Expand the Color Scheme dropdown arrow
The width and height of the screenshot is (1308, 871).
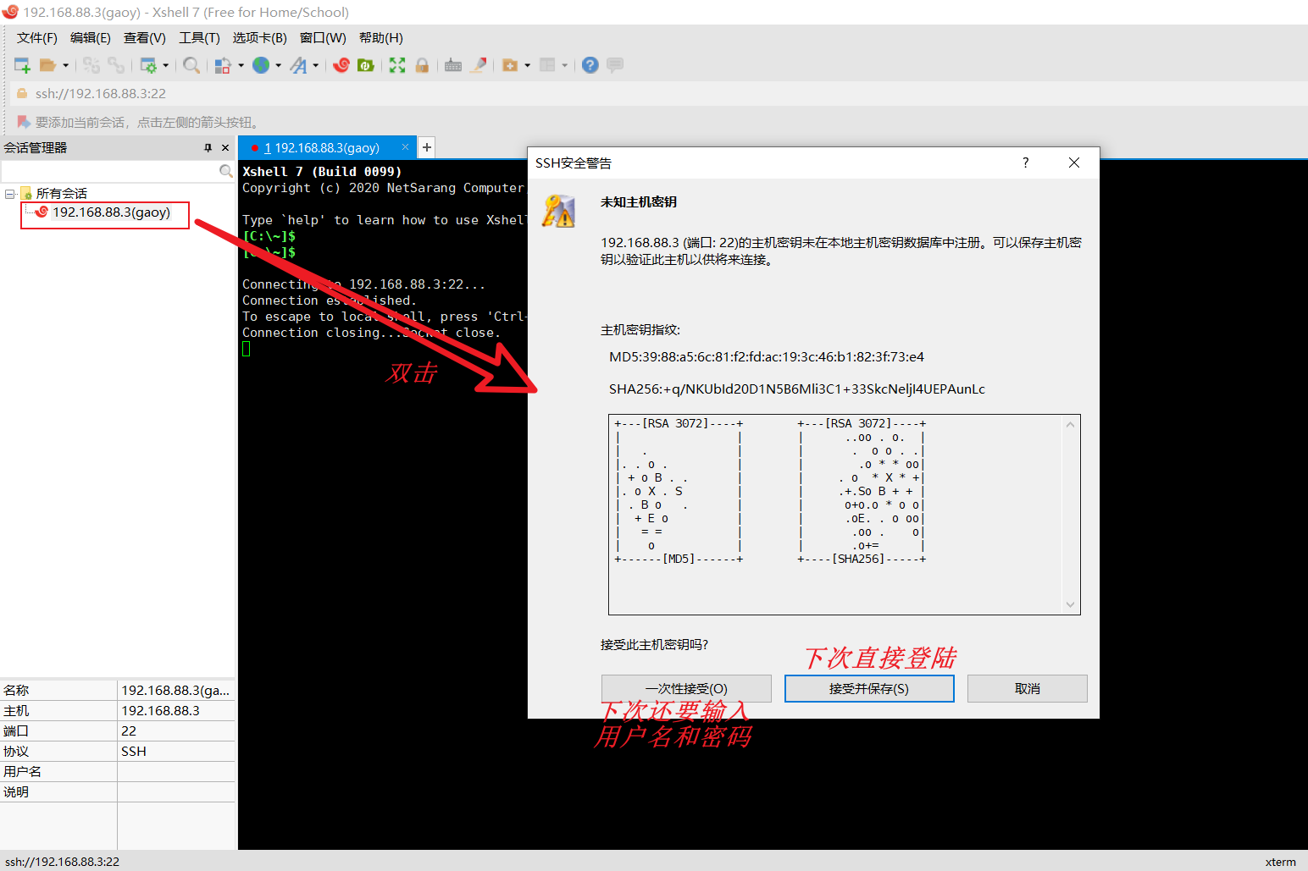[x=241, y=65]
